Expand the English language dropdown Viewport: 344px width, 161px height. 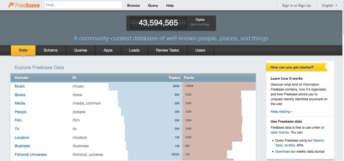click(x=329, y=5)
